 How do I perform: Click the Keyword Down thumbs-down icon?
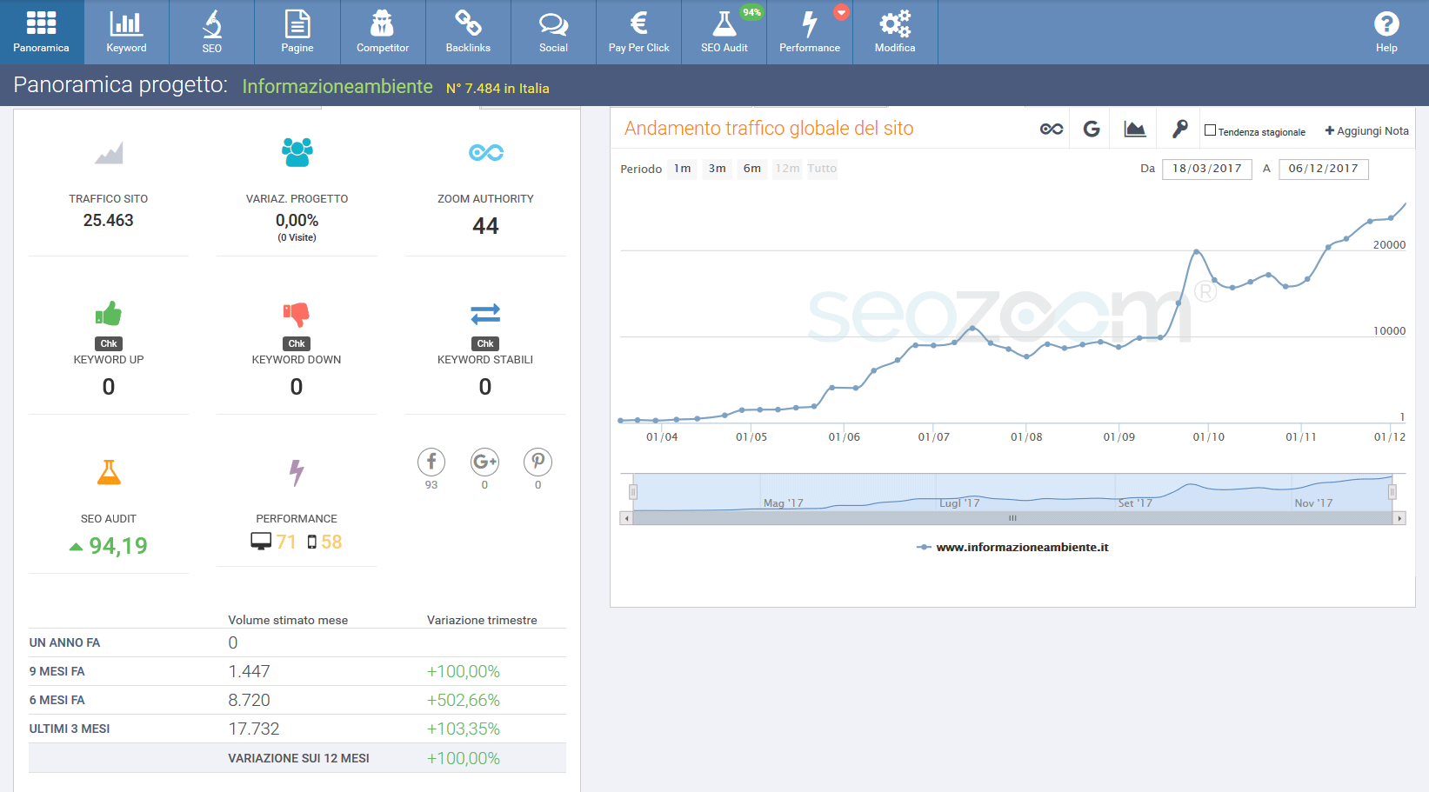297,314
